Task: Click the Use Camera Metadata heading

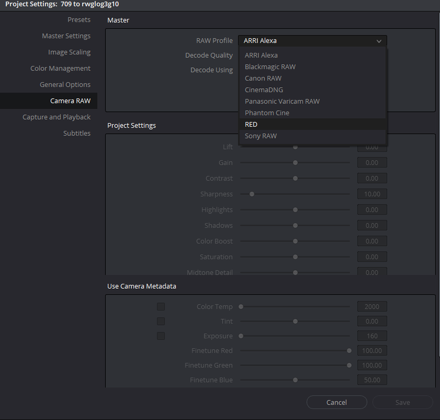Action: pyautogui.click(x=142, y=286)
